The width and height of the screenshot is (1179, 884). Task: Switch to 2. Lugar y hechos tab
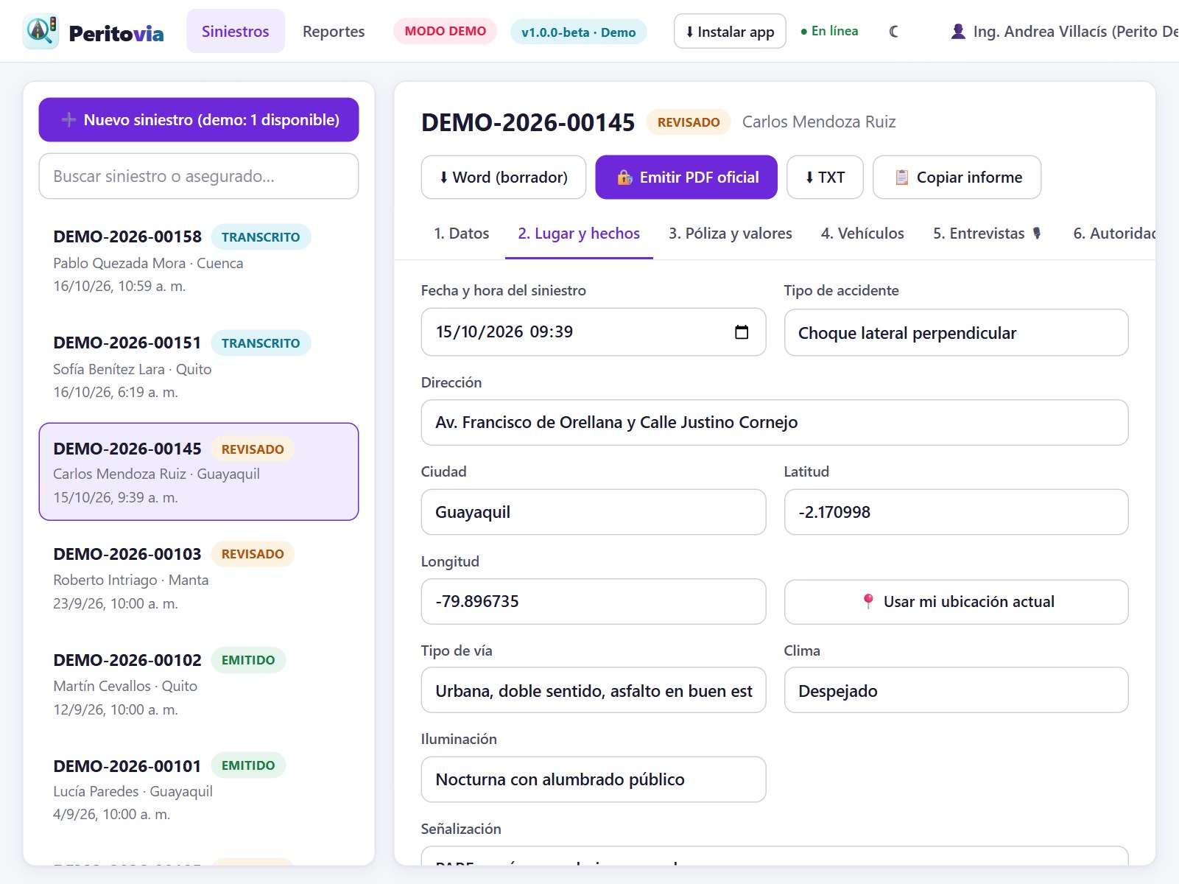click(579, 234)
